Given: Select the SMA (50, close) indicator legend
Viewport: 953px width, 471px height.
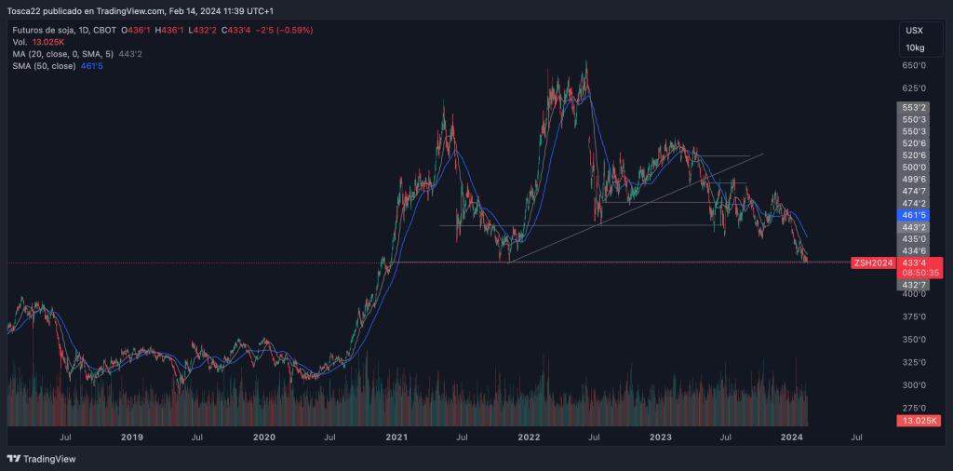Looking at the screenshot, I should pyautogui.click(x=56, y=66).
